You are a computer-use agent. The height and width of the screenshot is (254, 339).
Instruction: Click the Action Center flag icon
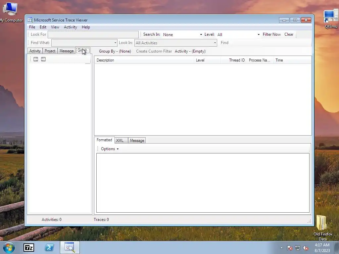(x=290, y=248)
